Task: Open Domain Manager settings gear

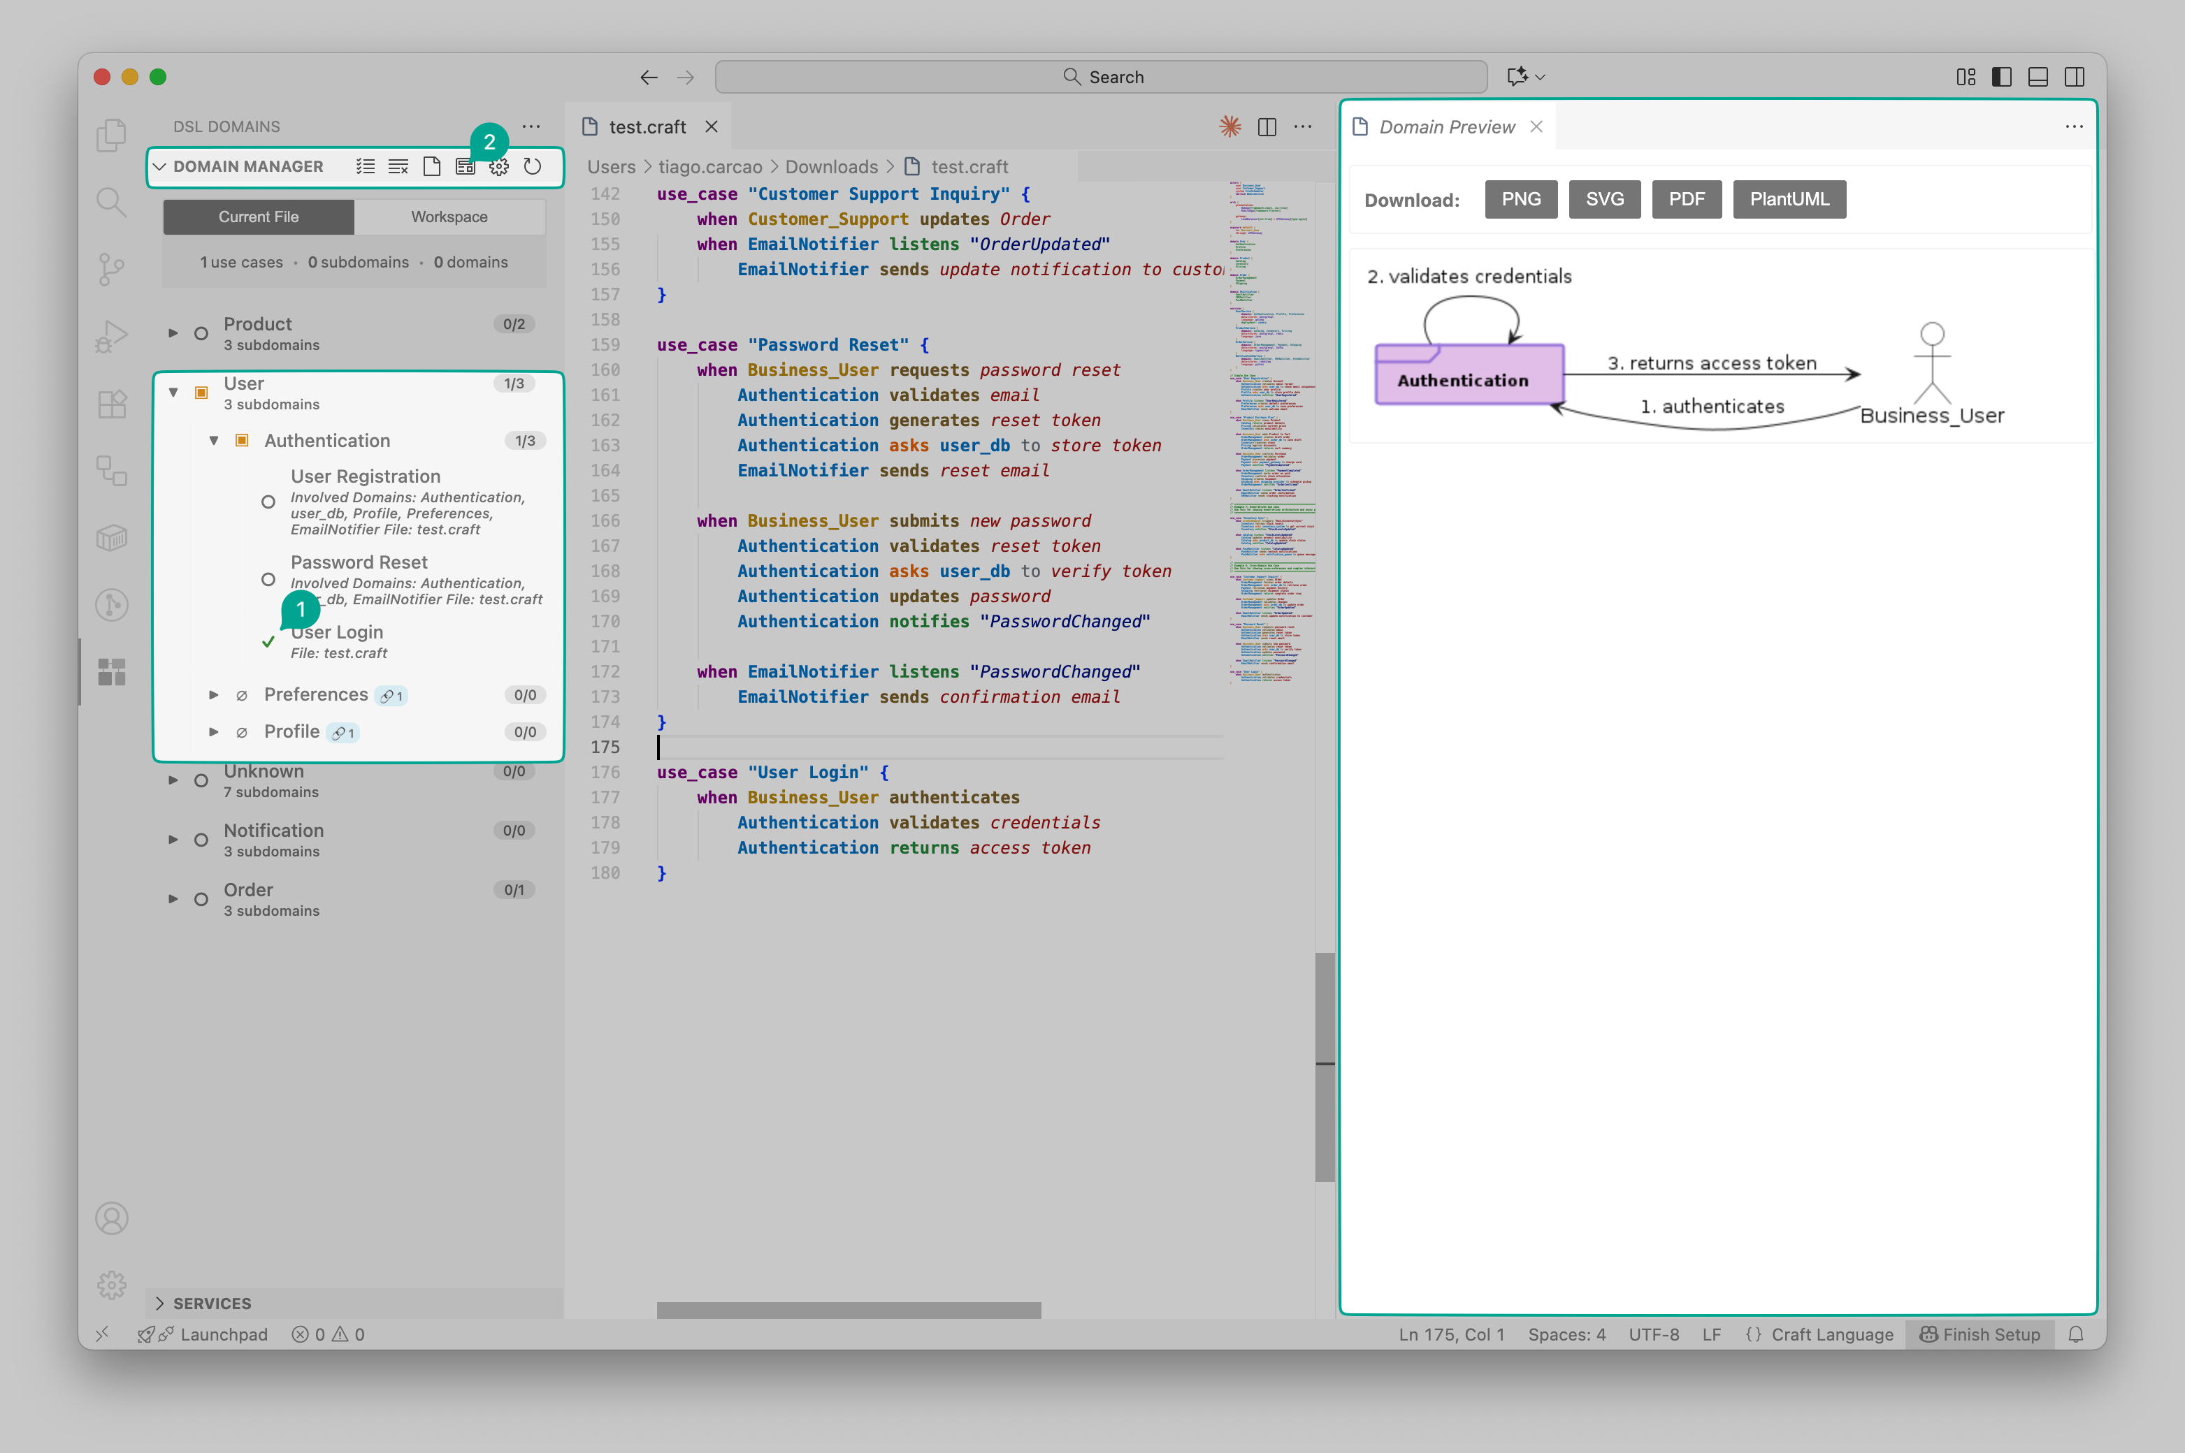Action: 499,167
